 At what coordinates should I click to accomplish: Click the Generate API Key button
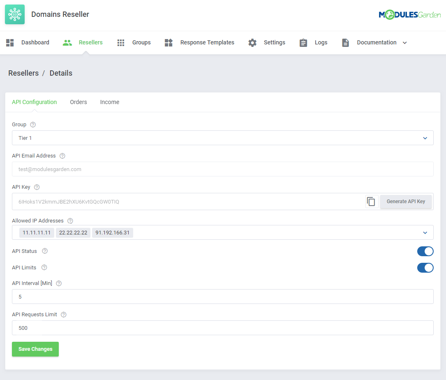[x=406, y=202]
